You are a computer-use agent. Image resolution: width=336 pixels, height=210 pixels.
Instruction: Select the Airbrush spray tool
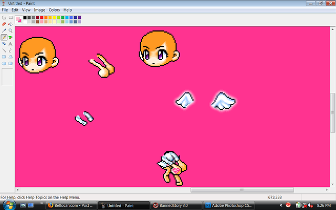tap(4, 44)
